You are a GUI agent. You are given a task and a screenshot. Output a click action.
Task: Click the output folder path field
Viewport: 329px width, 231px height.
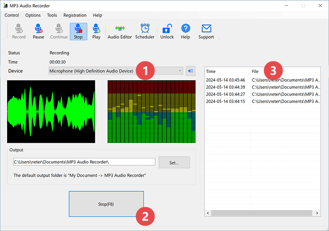[84, 162]
